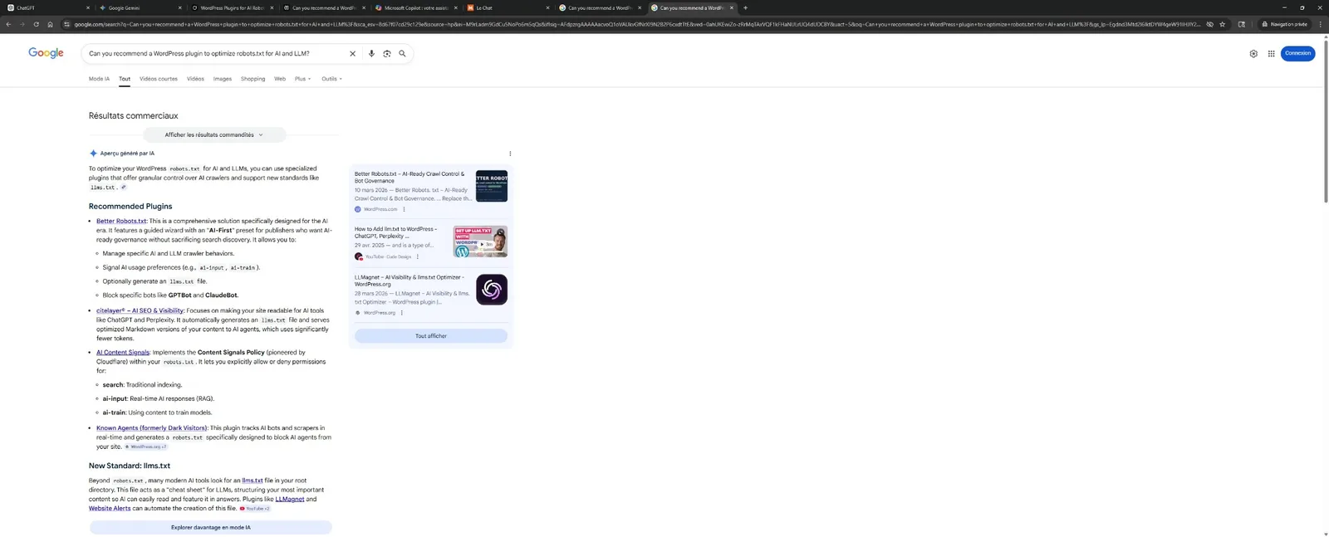Select the 'Mode IA' search tab
1329x537 pixels.
(99, 79)
